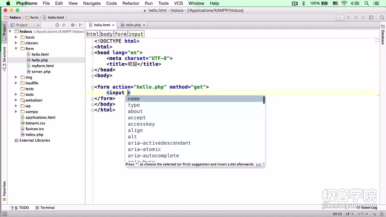Image resolution: width=386 pixels, height=217 pixels.
Task: Click the >> link in completion hint
Action: [258, 165]
